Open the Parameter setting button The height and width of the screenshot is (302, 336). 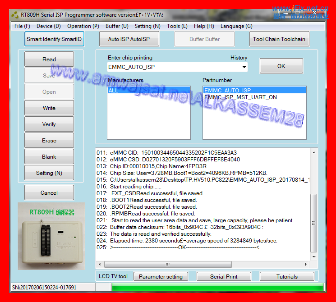pos(161,277)
